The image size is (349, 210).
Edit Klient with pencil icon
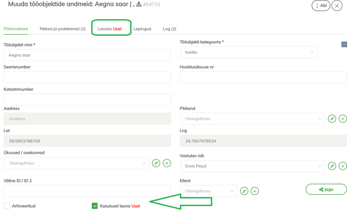(x=244, y=191)
